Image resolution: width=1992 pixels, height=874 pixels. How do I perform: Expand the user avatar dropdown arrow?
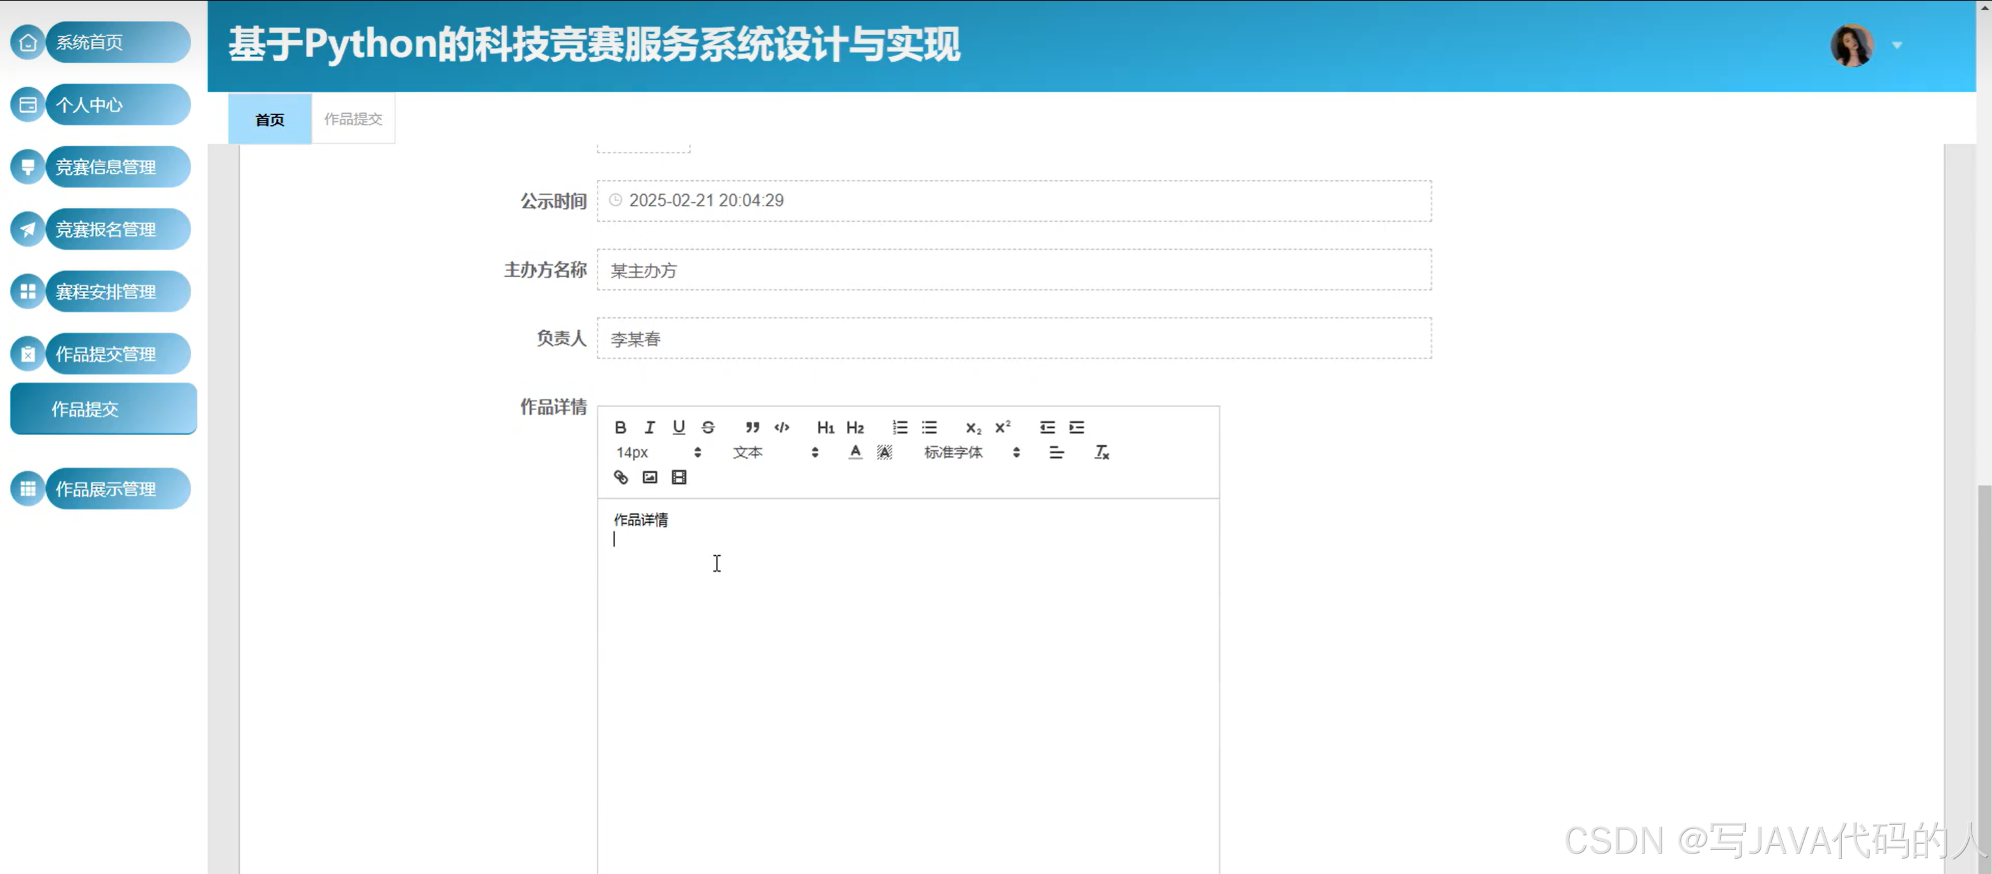[x=1896, y=45]
